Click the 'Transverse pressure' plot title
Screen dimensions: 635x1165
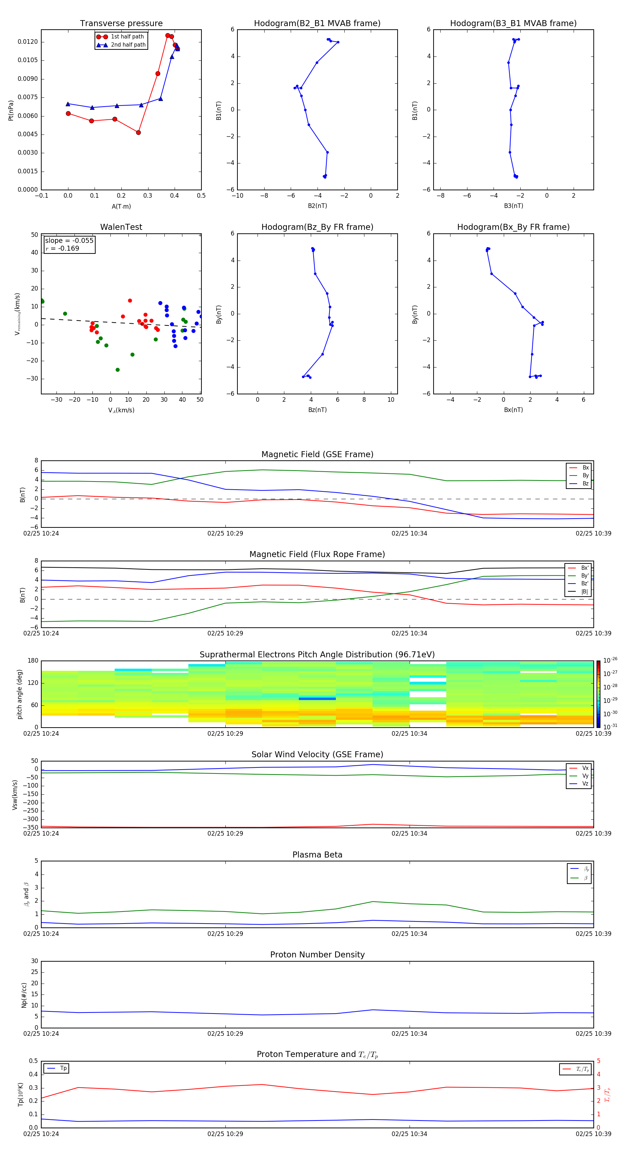(x=121, y=24)
